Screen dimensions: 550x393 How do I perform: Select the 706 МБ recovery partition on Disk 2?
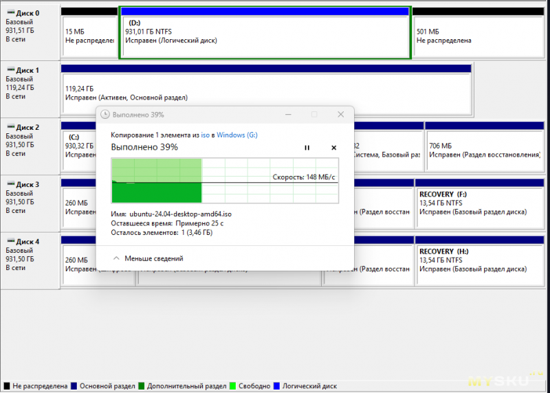click(483, 150)
